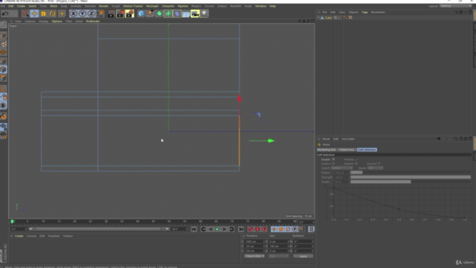476x268 pixels.
Task: Add a light object
Action: 205,13
